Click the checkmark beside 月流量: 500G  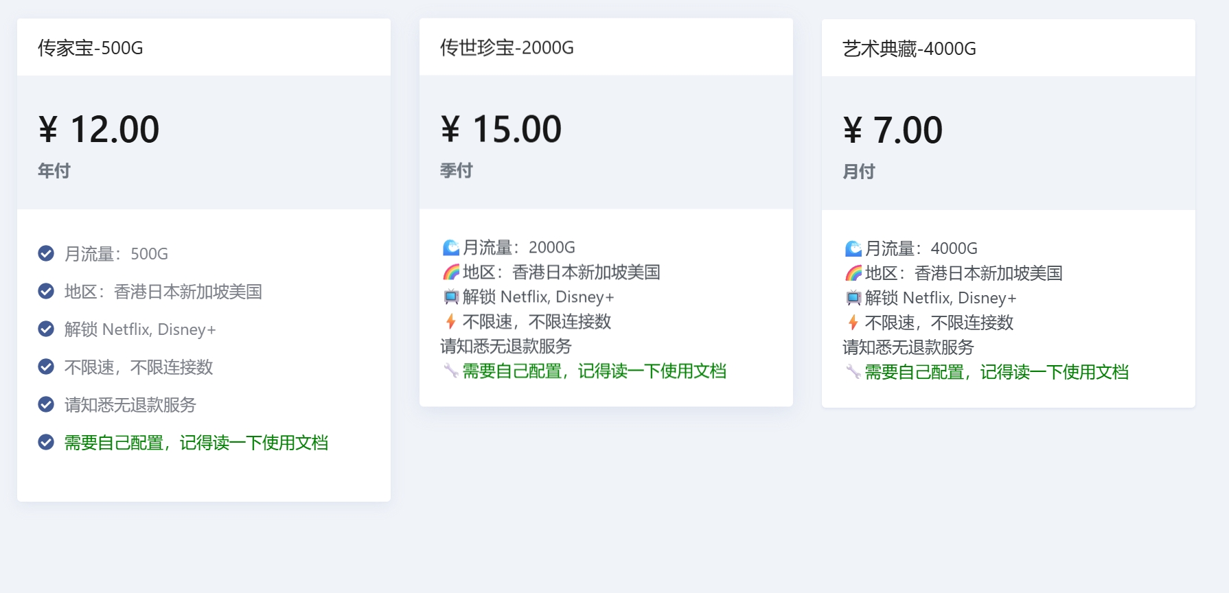coord(46,254)
